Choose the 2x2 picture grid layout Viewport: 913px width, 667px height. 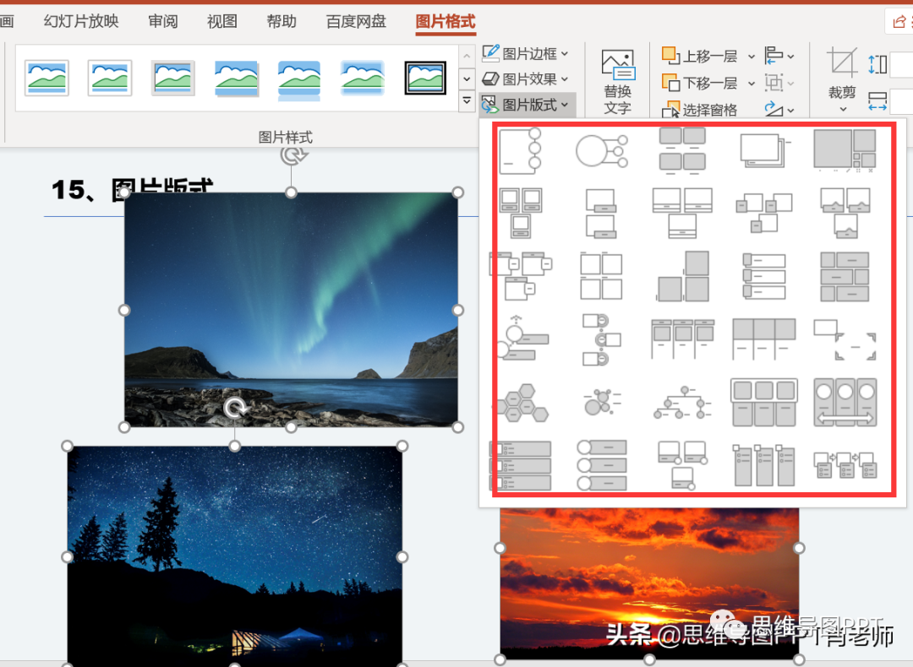601,276
